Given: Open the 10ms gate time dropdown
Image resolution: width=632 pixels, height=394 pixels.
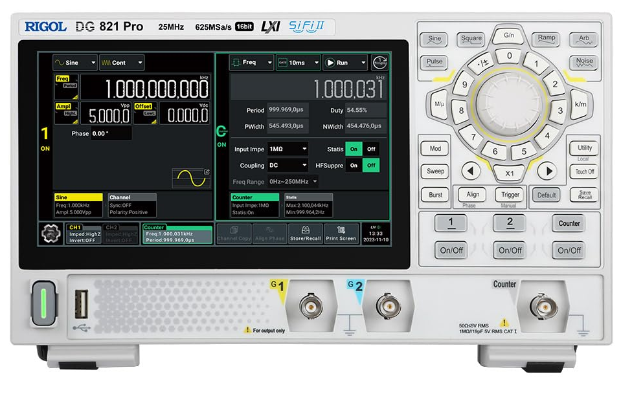Looking at the screenshot, I should pyautogui.click(x=299, y=63).
